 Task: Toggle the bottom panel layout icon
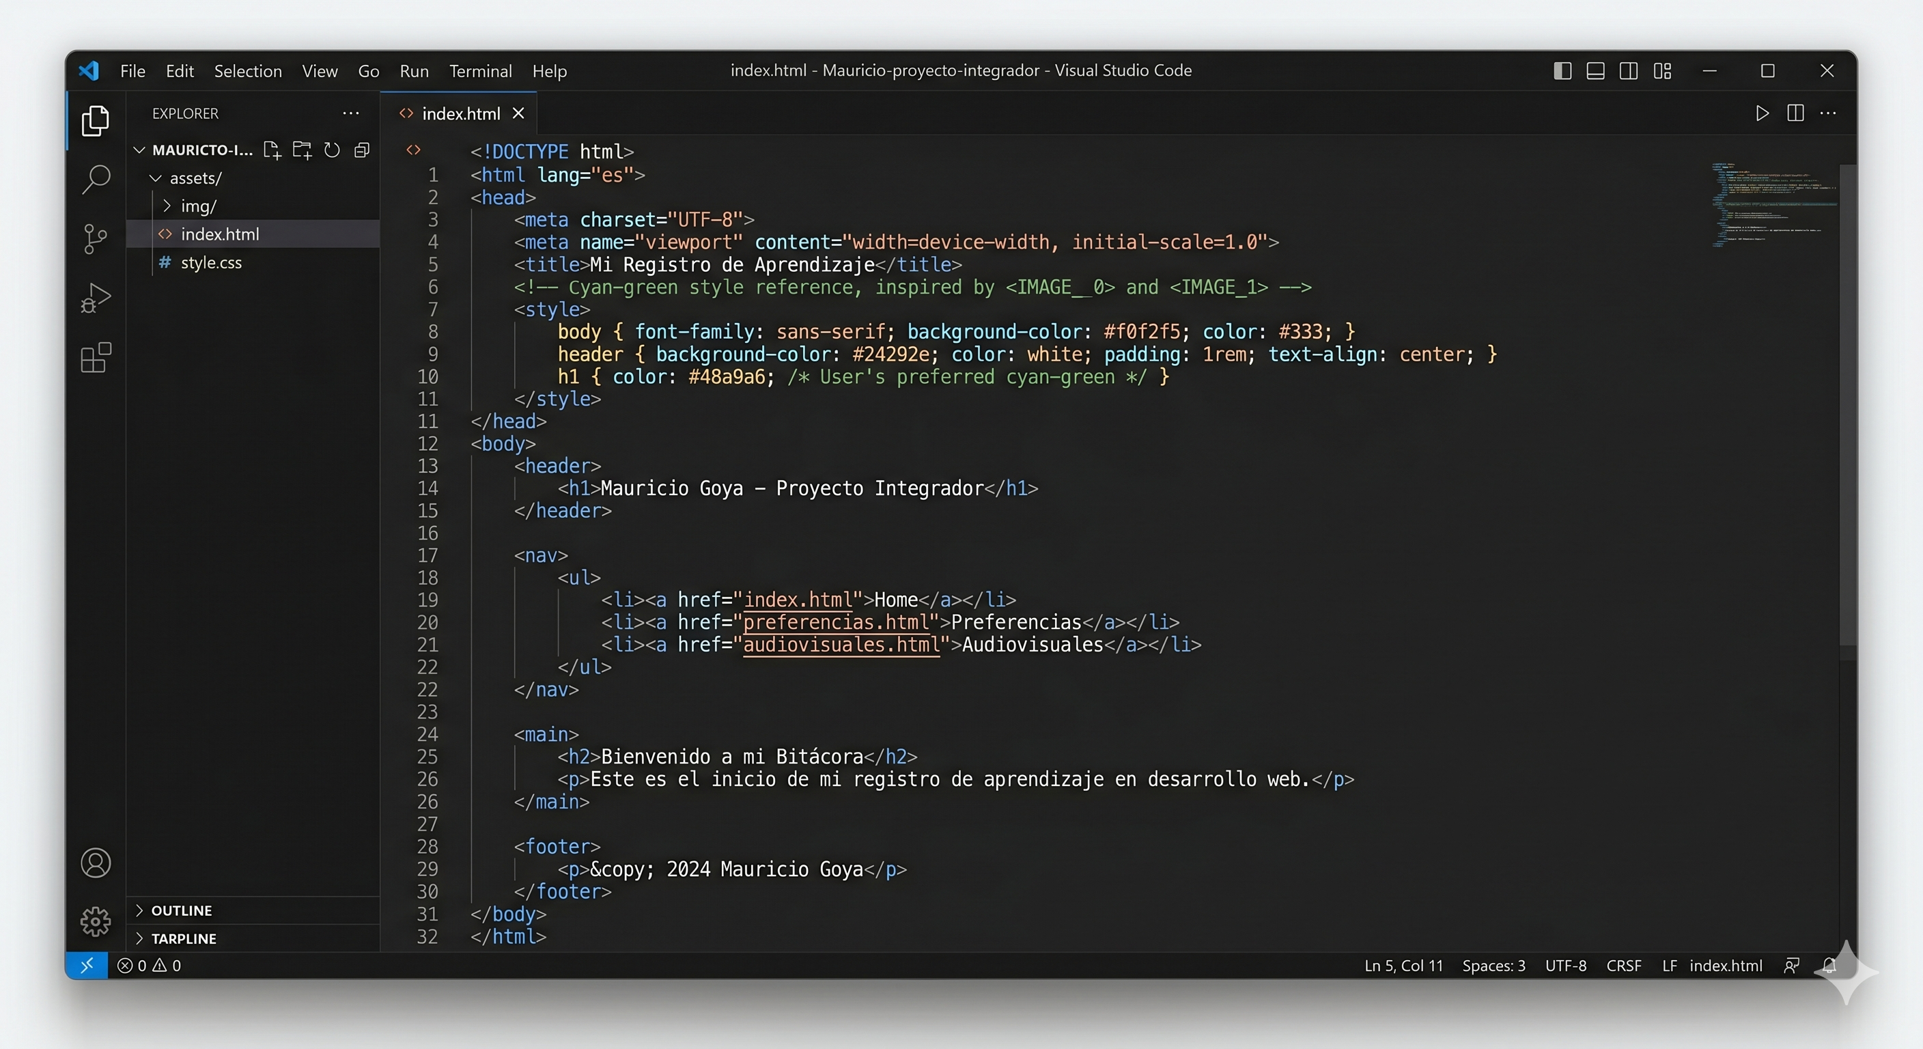tap(1595, 71)
